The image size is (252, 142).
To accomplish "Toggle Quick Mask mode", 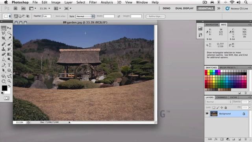I will [x=7, y=98].
